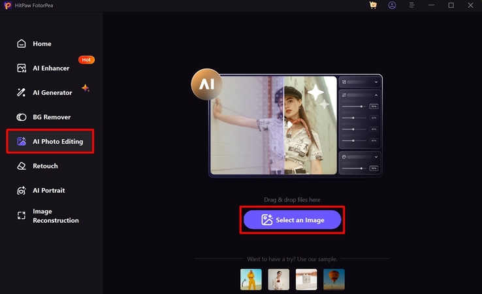Use the hot air balloon sample image

coord(334,280)
